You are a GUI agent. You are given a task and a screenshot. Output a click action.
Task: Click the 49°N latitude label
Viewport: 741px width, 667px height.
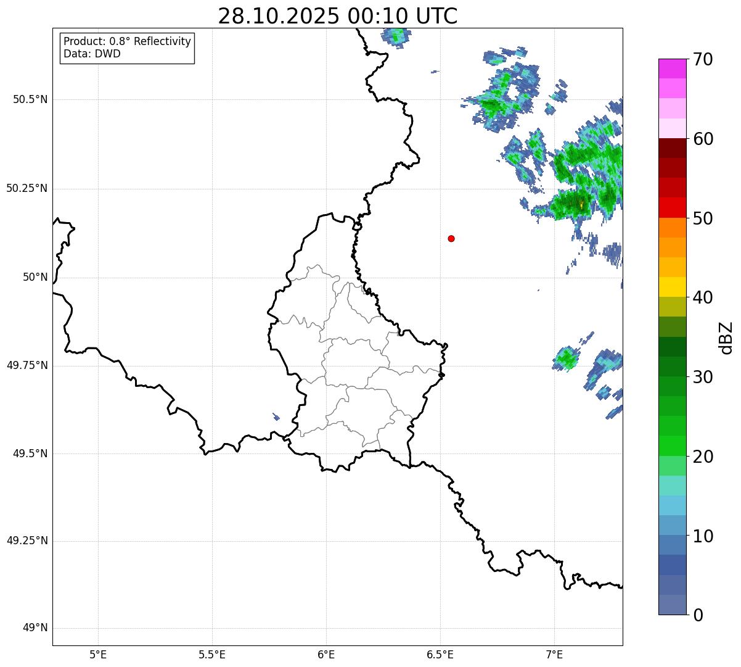pos(35,628)
